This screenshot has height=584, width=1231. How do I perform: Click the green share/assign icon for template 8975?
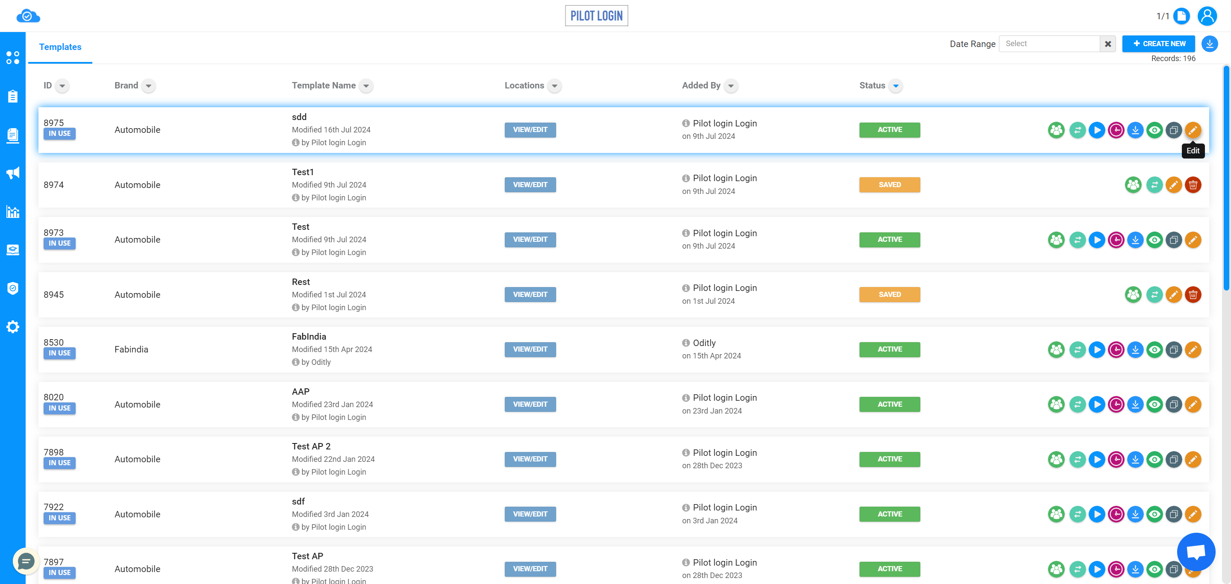pyautogui.click(x=1057, y=129)
